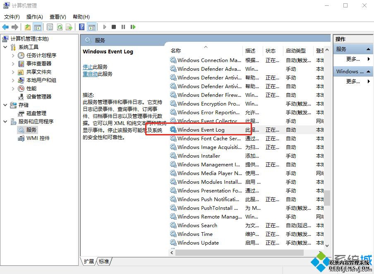This screenshot has height=274, width=374.
Task: Open the 文件(F) menu
Action: [12, 17]
